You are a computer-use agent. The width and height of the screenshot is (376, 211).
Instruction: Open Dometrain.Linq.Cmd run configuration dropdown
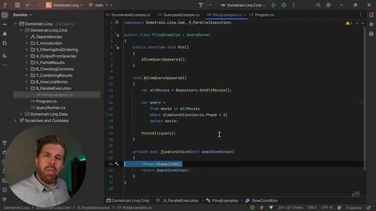click(244, 5)
